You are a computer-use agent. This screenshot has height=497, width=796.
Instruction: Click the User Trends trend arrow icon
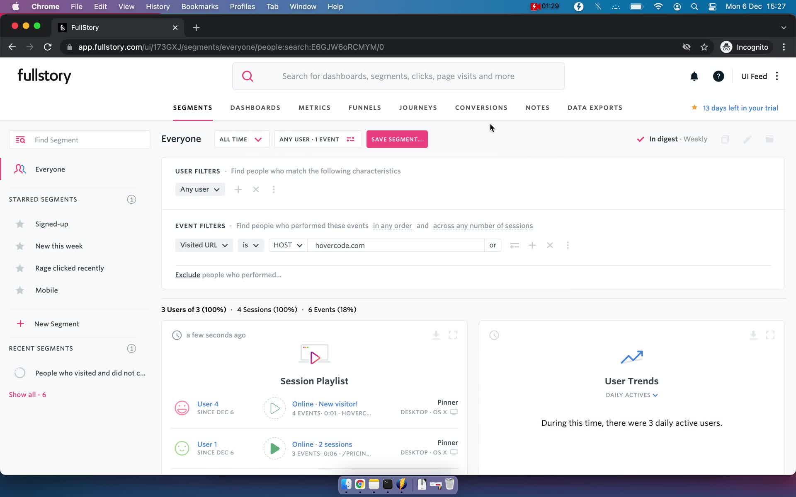tap(631, 356)
